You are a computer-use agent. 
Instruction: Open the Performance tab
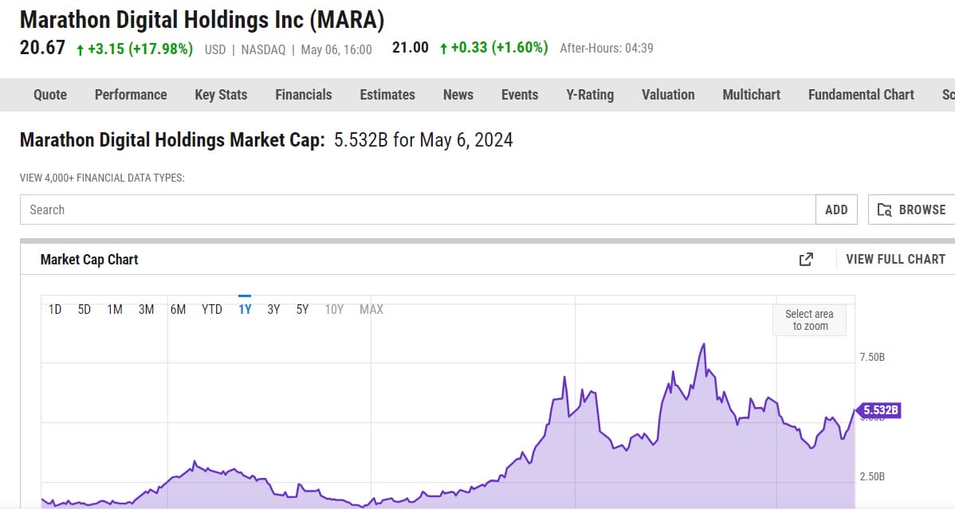(x=130, y=94)
